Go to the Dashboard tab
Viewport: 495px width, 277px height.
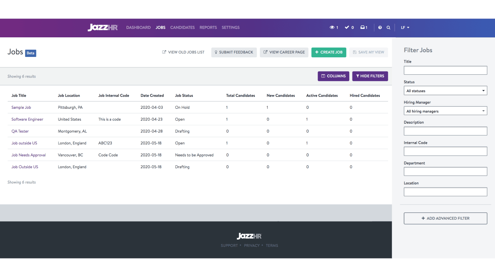138,28
